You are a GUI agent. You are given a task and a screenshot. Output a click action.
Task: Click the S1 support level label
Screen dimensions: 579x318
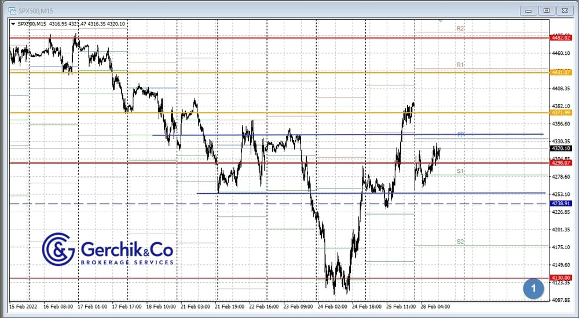point(460,171)
